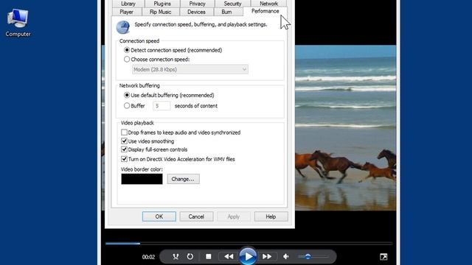This screenshot has height=265, width=472.
Task: Toggle DirectX Video Acceleration for WMV files
Action: pos(124,159)
